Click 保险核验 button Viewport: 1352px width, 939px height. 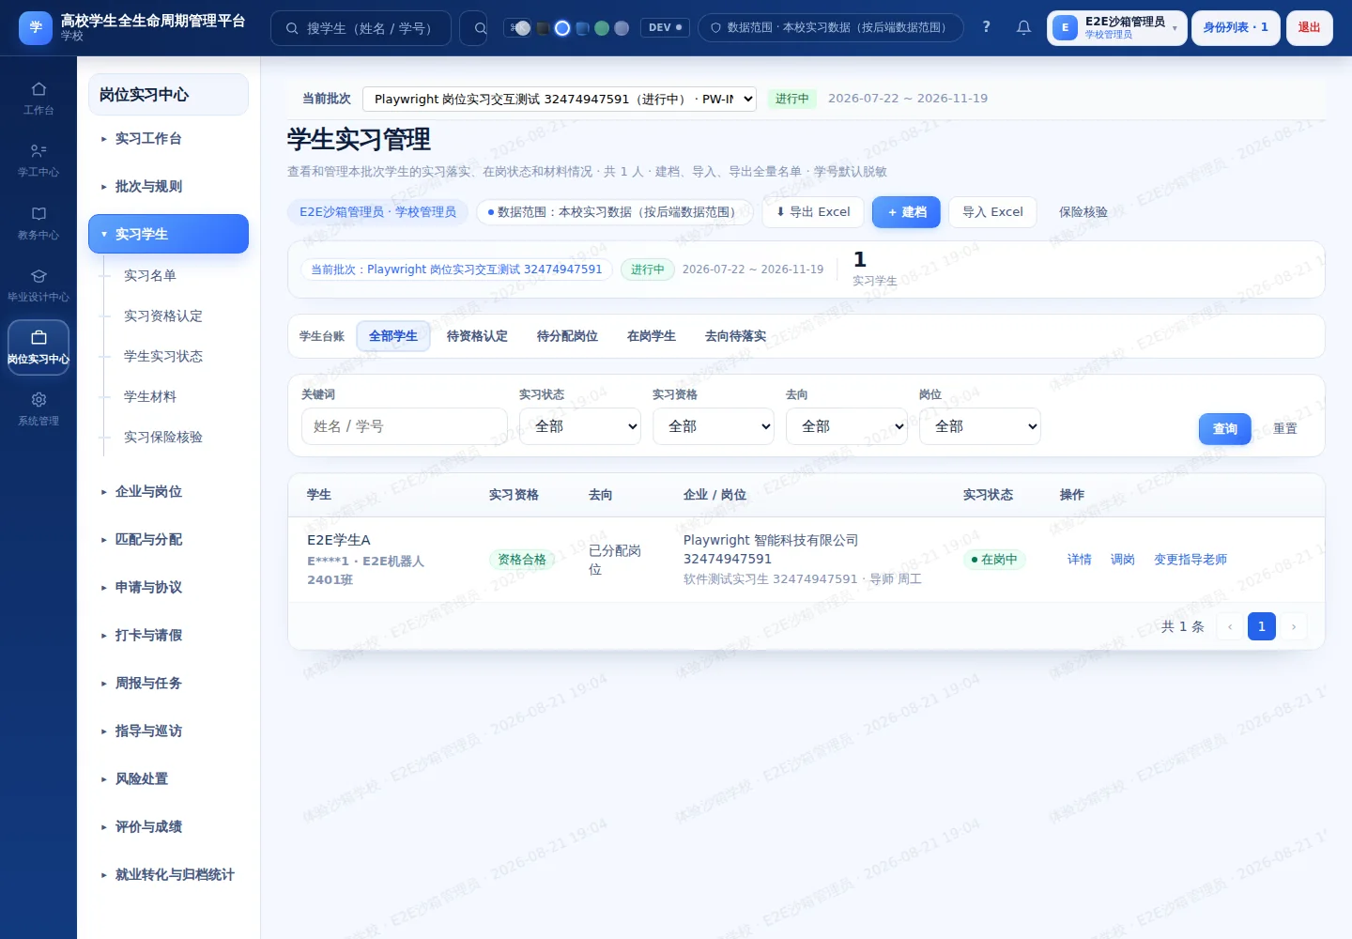[x=1083, y=212]
